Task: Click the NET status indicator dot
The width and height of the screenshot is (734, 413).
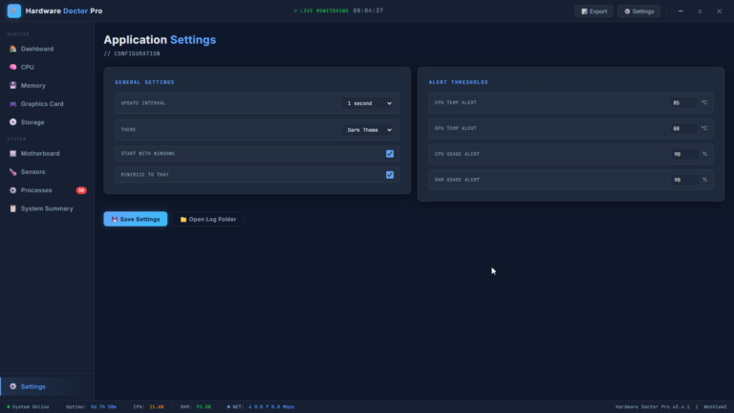Action: coord(228,407)
